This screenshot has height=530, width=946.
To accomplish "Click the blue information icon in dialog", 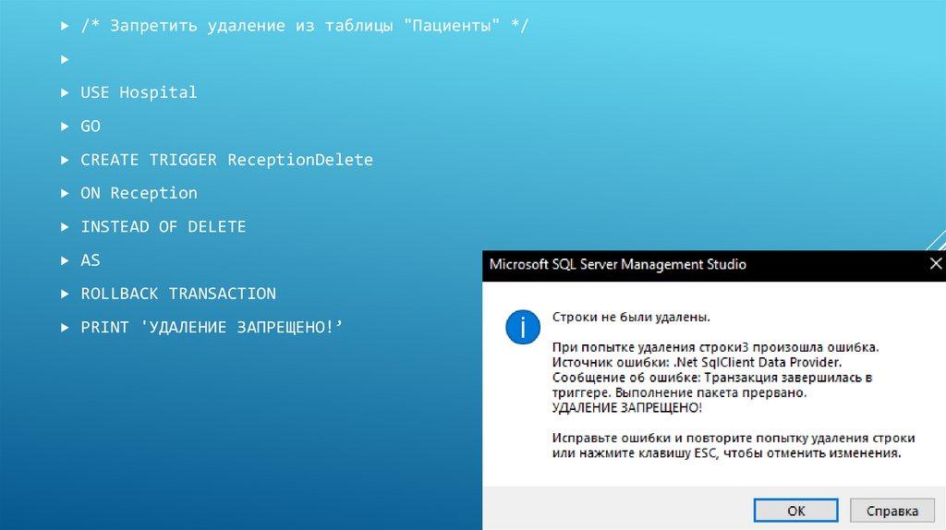I will click(x=522, y=326).
